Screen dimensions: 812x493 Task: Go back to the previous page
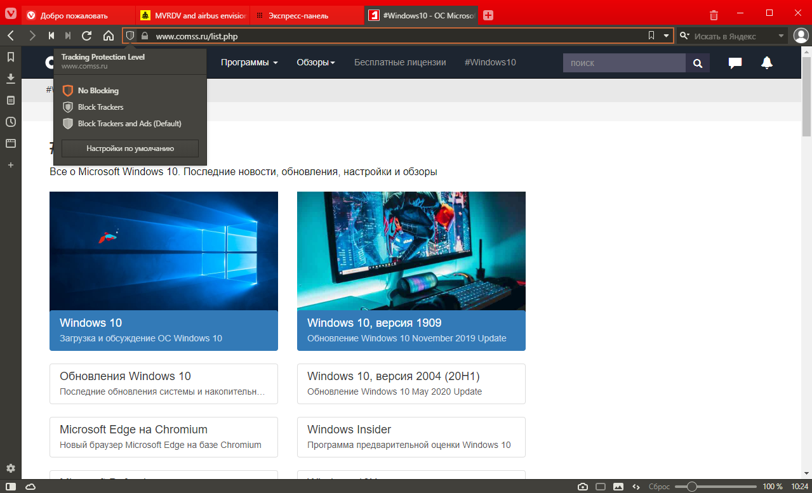(x=11, y=36)
